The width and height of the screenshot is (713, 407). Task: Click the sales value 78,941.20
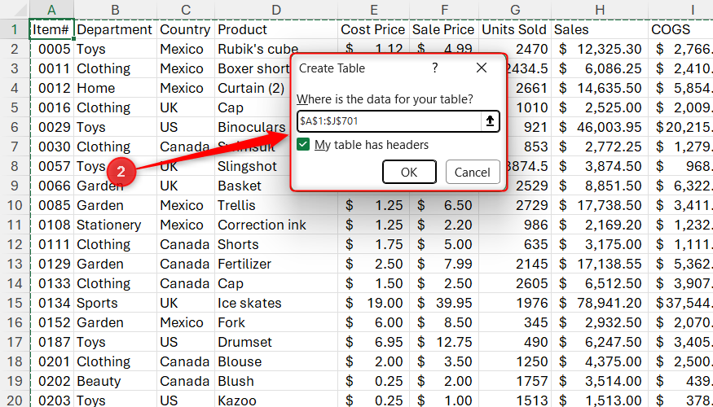pos(599,303)
